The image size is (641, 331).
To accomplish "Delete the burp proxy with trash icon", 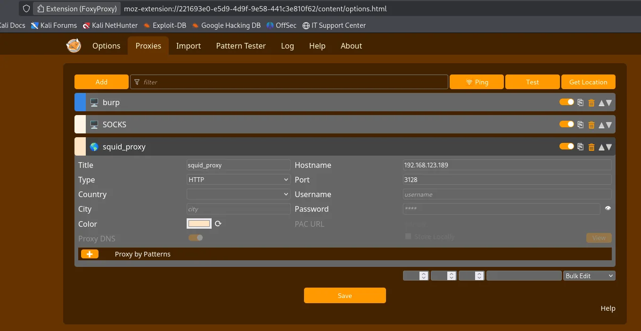I will coord(592,102).
